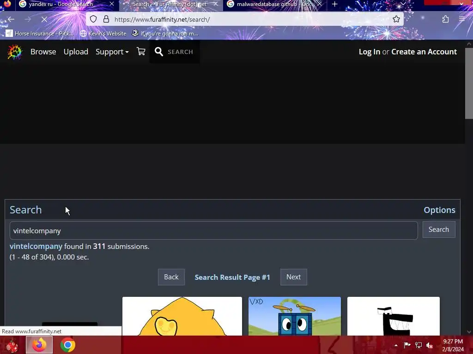This screenshot has height=354, width=473.
Task: Click the Firefox taskbar icon
Action: click(39, 345)
